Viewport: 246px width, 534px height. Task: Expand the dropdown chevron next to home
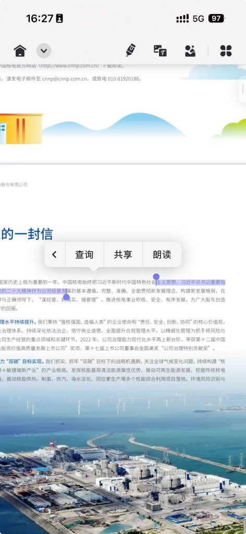[x=44, y=51]
